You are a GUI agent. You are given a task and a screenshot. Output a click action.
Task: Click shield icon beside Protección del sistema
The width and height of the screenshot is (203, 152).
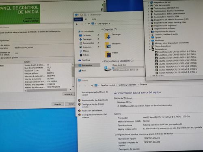click(80, 111)
